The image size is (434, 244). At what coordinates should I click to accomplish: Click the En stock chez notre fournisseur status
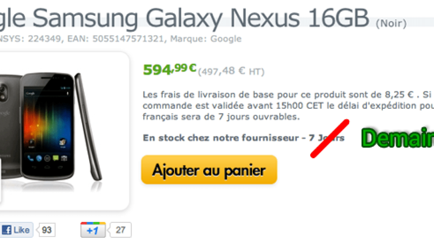pos(244,138)
